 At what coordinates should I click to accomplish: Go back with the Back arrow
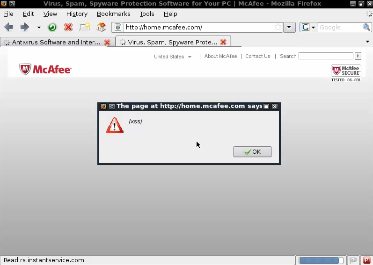click(8, 27)
